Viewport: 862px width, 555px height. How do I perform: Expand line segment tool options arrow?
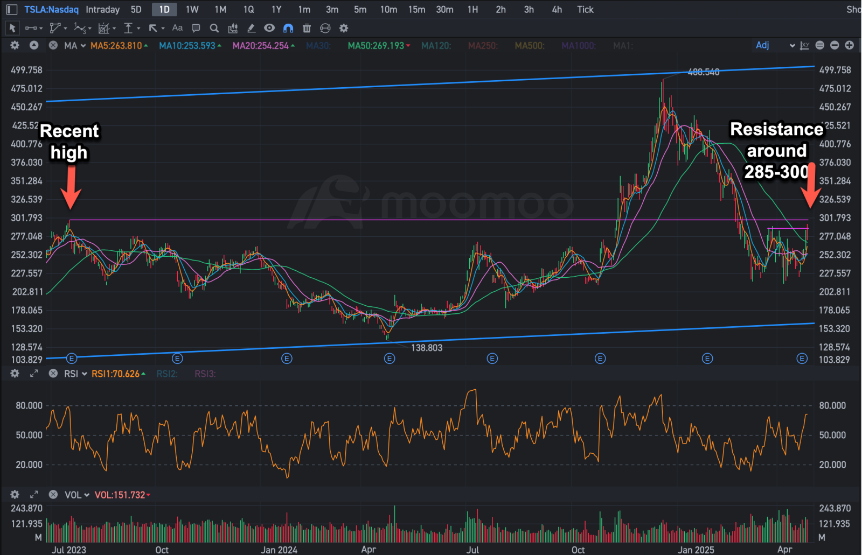41,28
